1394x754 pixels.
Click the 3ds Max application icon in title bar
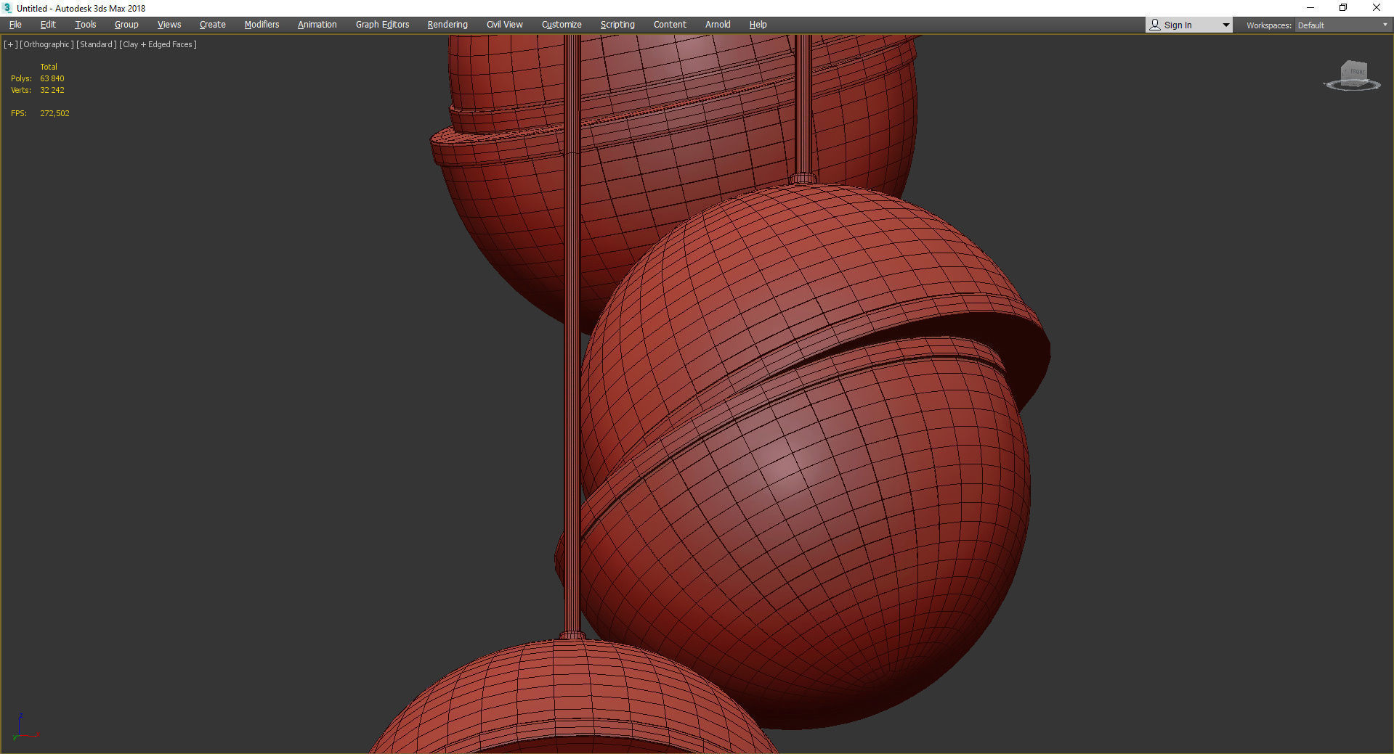tap(7, 8)
